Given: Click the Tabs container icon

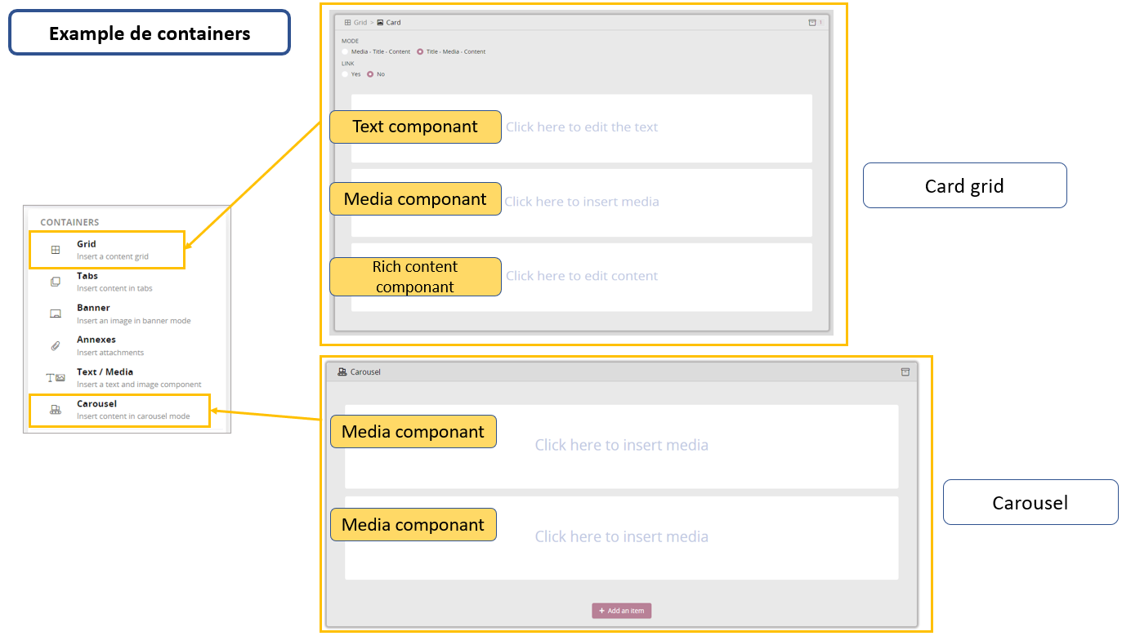Looking at the screenshot, I should pos(55,280).
